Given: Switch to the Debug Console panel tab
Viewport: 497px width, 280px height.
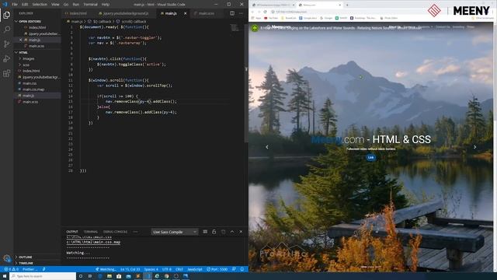Looking at the screenshot, I should point(115,232).
